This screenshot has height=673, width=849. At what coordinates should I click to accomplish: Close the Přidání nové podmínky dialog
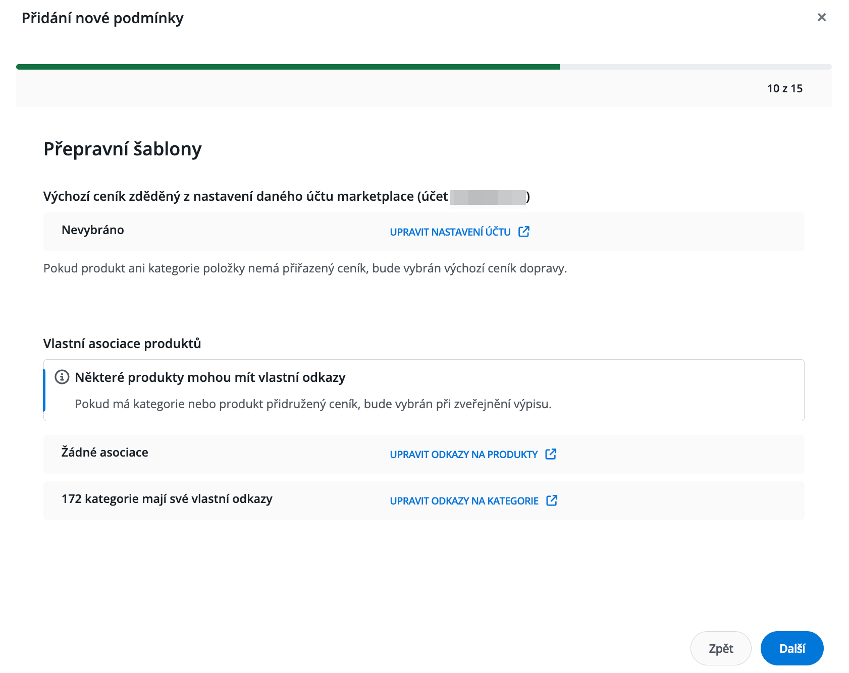coord(821,18)
